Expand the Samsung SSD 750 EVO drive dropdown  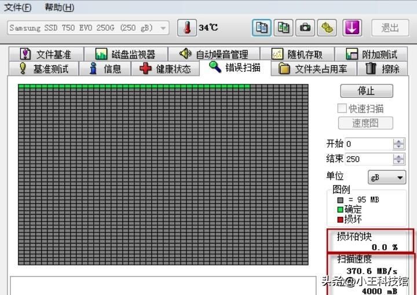(x=163, y=28)
